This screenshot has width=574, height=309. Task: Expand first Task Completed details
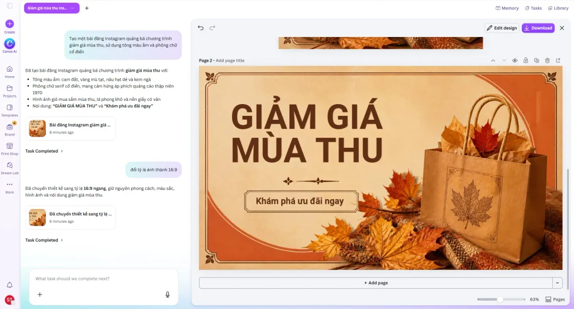[x=44, y=151]
